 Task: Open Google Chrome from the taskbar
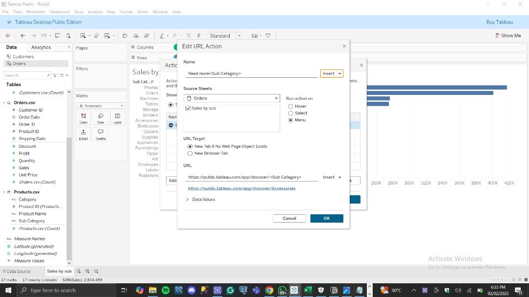(x=269, y=290)
